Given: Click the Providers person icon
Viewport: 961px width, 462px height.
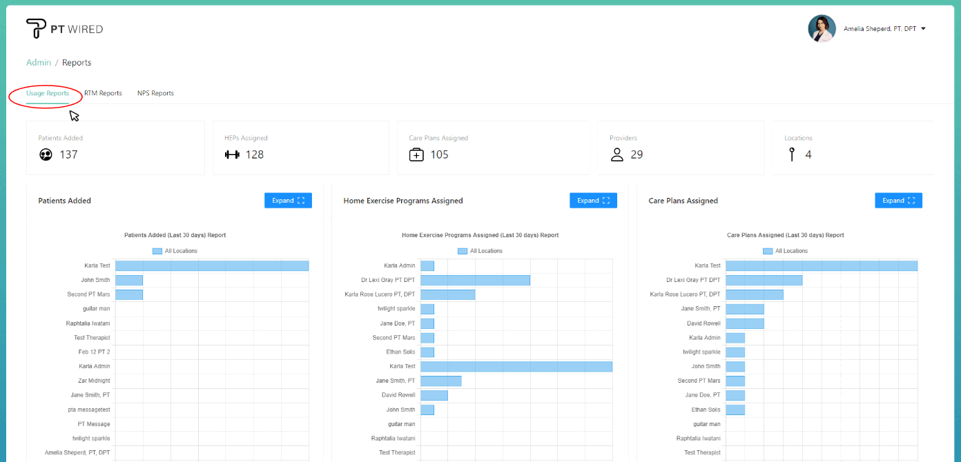Looking at the screenshot, I should (x=617, y=154).
